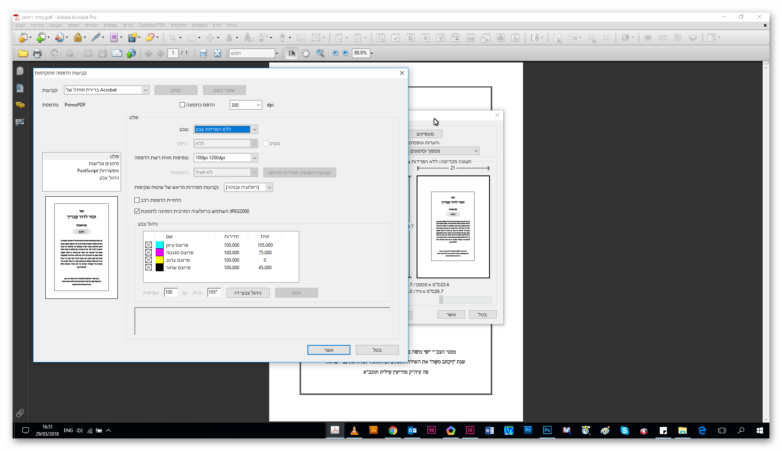Enable the הדפס כתמונה checkbox
Image resolution: width=782 pixels, height=451 pixels.
coord(182,105)
